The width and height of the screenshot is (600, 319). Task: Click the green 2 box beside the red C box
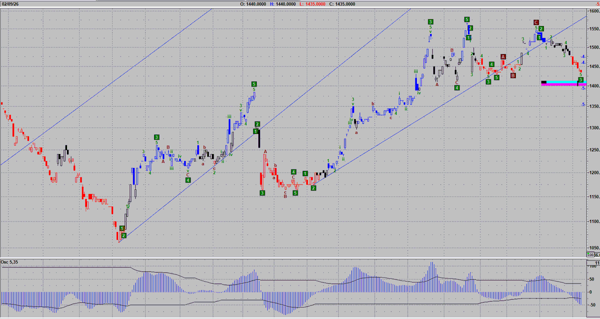[541, 28]
